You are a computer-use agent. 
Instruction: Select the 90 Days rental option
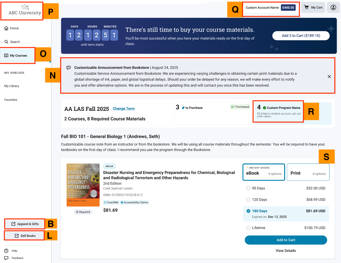coord(248,188)
